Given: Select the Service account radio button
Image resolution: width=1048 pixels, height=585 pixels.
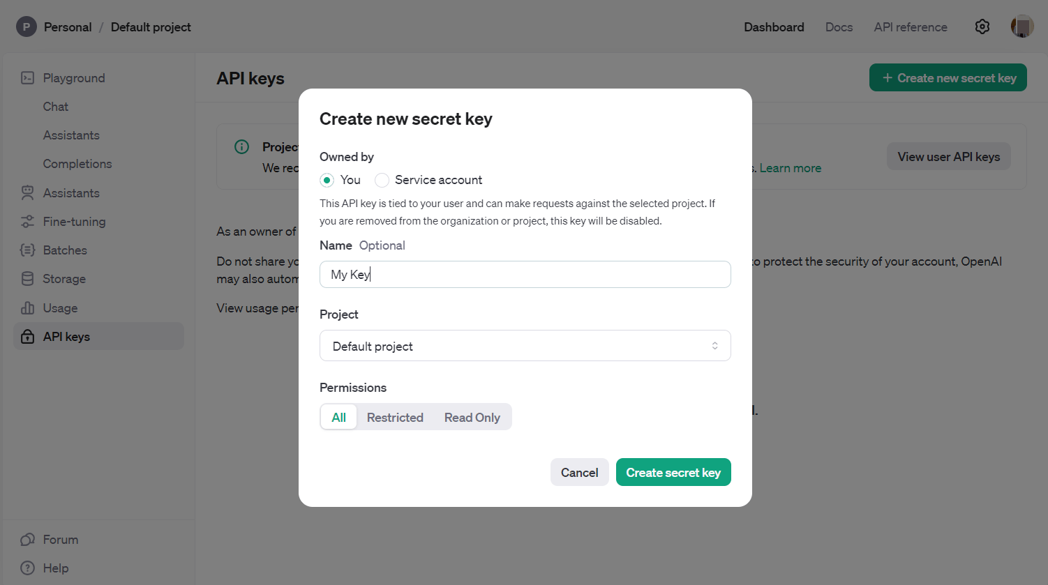Looking at the screenshot, I should [x=382, y=180].
